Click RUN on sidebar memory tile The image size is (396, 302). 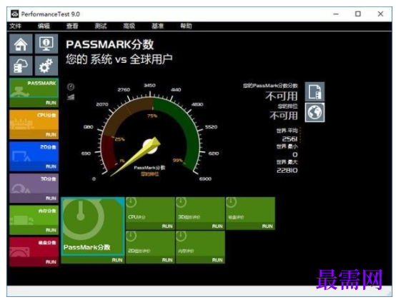51,230
